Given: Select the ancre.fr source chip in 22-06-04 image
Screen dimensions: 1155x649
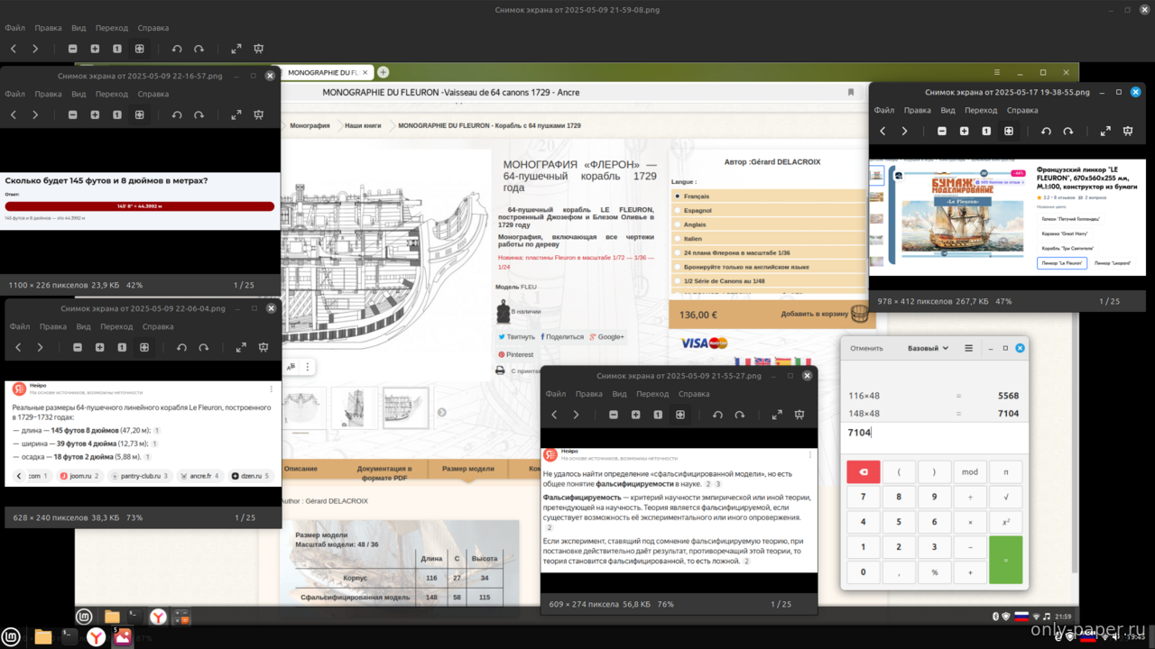Looking at the screenshot, I should click(199, 475).
